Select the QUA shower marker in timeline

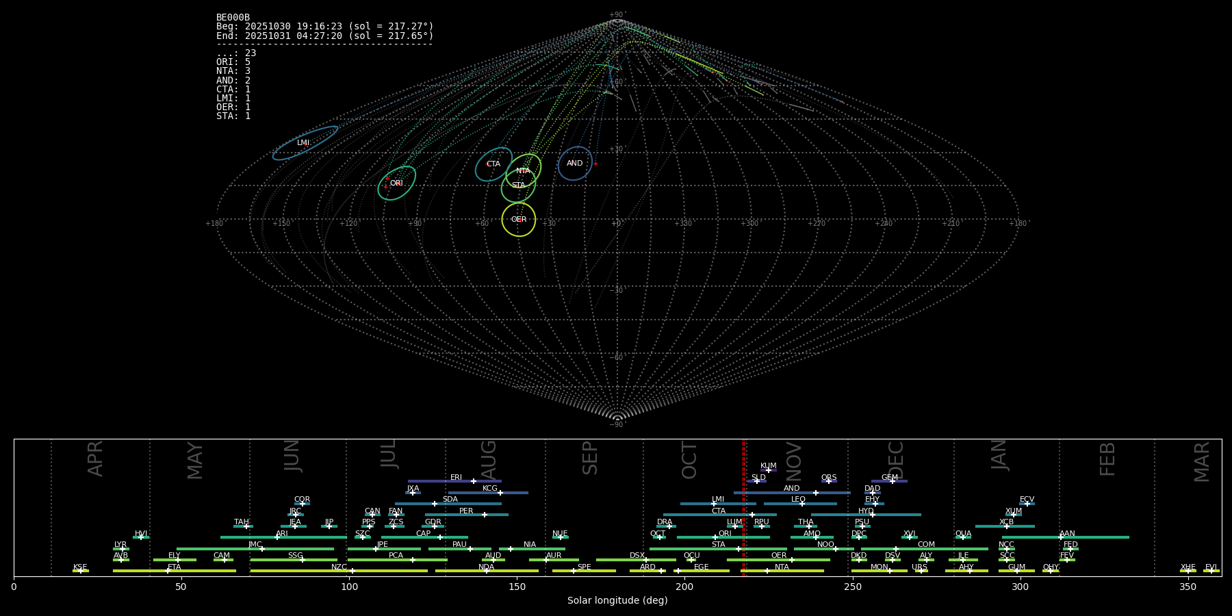(x=963, y=537)
